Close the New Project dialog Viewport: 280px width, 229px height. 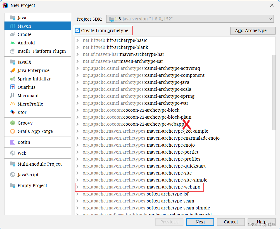click(272, 5)
